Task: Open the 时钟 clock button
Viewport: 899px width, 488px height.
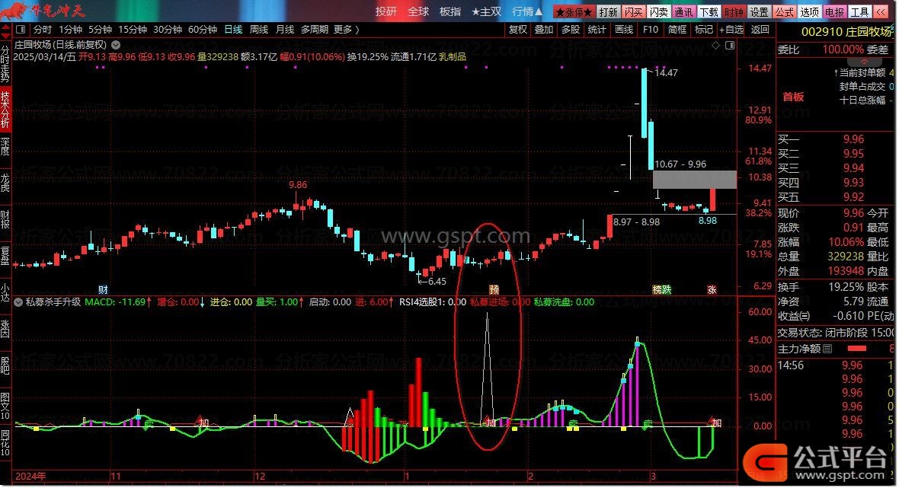Action: [734, 12]
